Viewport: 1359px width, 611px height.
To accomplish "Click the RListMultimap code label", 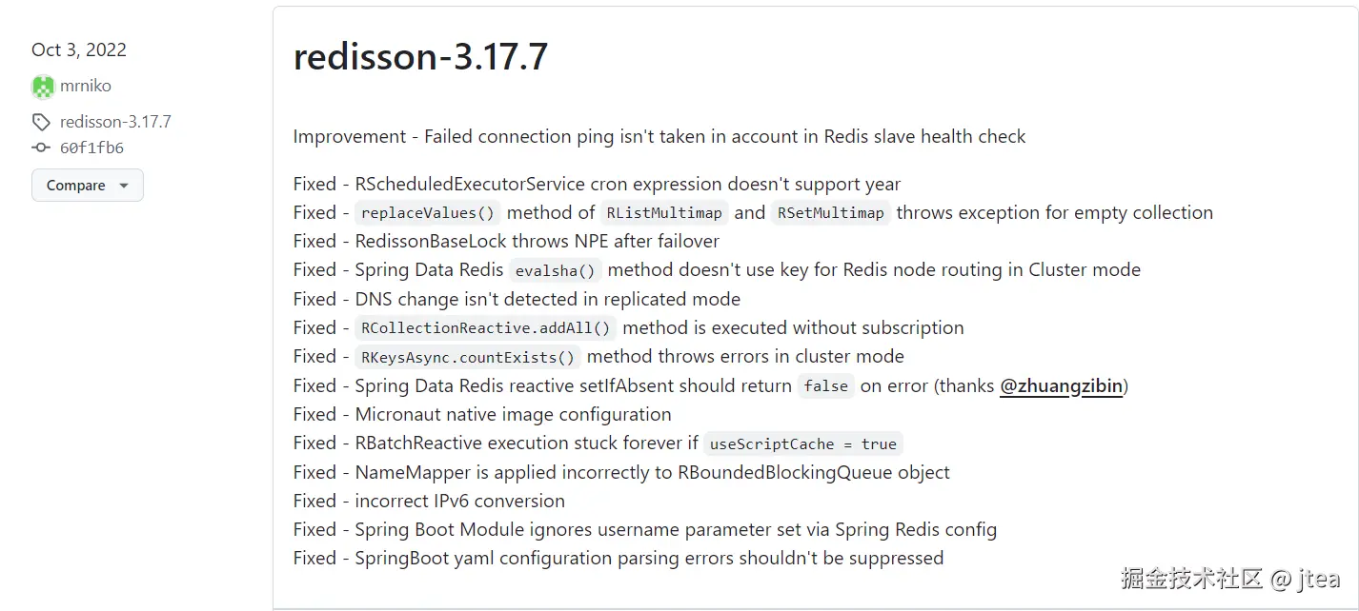I will 665,213.
